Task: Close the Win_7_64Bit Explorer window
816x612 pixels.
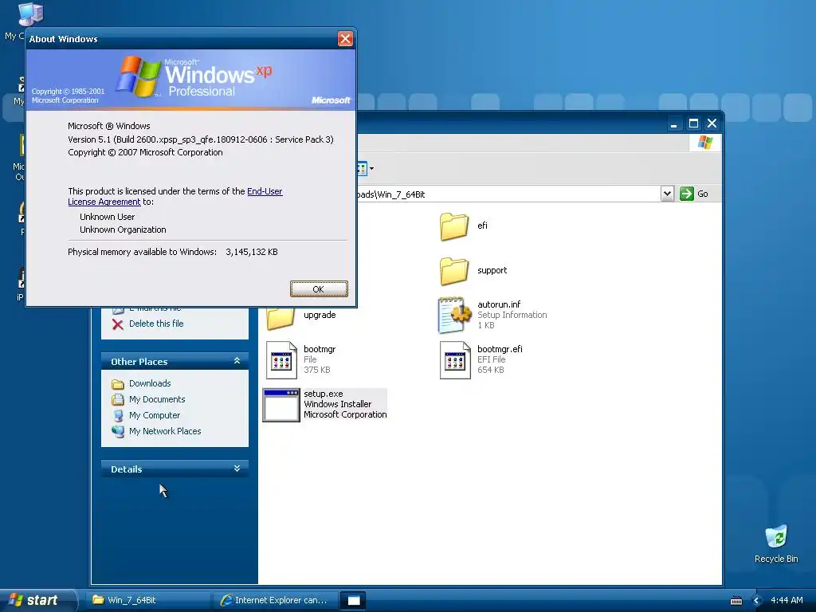Action: (x=712, y=124)
